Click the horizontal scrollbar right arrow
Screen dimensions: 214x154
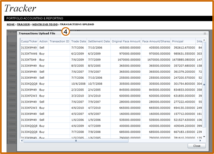200,141
